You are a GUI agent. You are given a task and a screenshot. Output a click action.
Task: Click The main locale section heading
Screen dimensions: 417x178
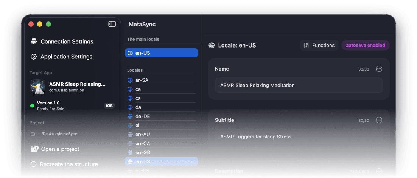143,39
